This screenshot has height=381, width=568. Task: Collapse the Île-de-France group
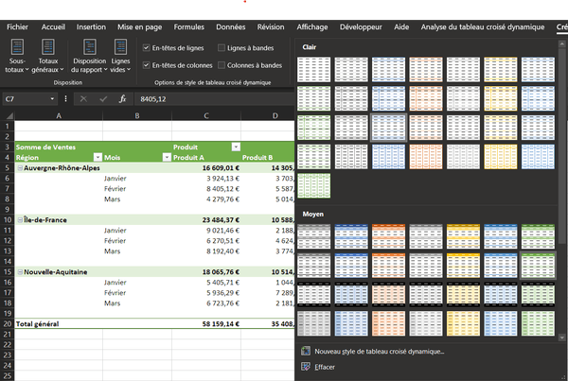20,220
